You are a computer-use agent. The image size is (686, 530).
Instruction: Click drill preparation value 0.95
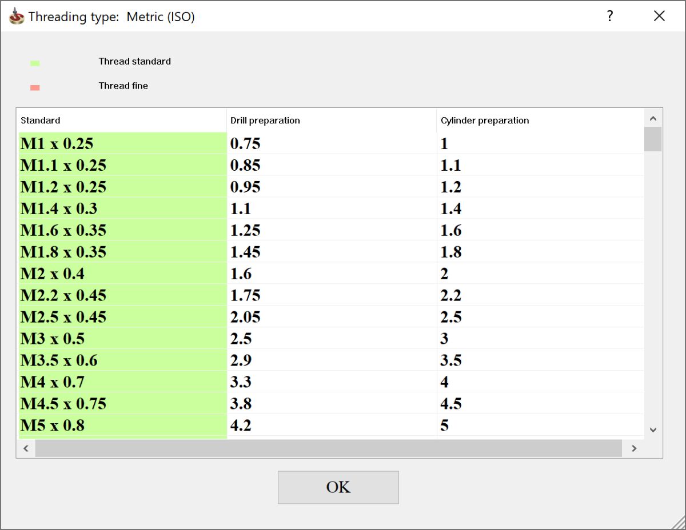(245, 187)
